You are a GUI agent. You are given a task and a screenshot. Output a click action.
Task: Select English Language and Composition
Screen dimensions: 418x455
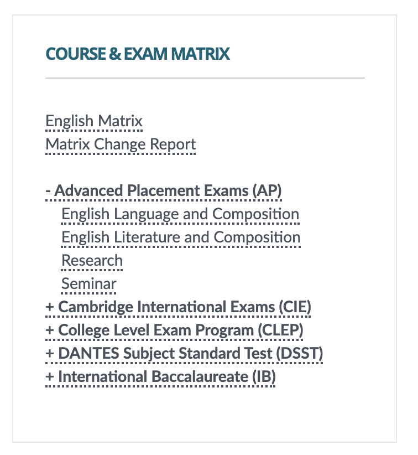180,214
